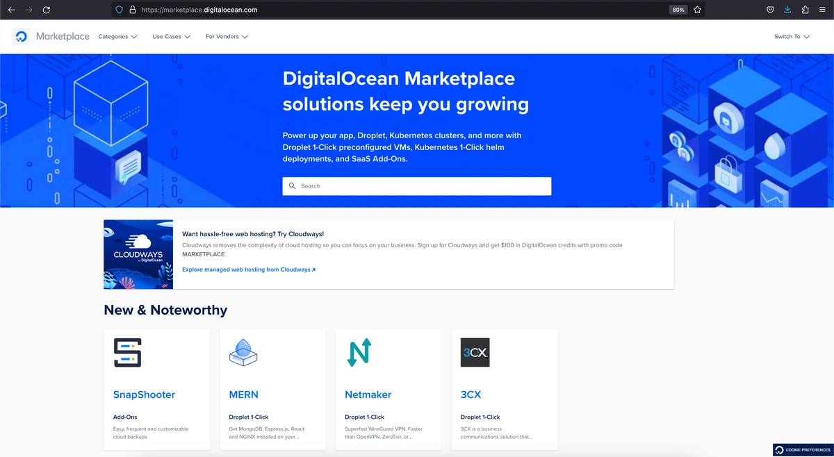Click the Netmaker arrow icon
The image size is (834, 457).
click(x=358, y=352)
